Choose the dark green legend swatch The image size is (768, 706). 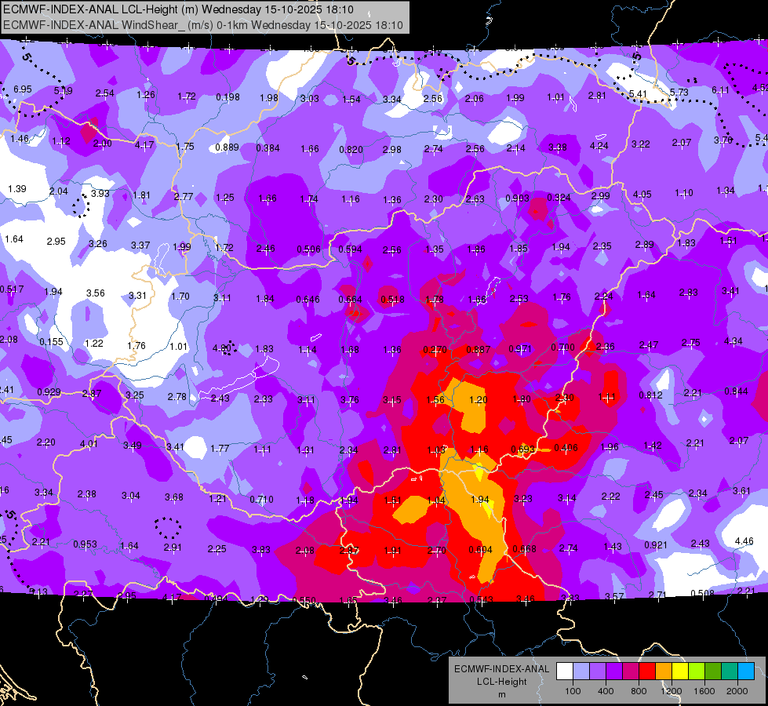pos(713,671)
